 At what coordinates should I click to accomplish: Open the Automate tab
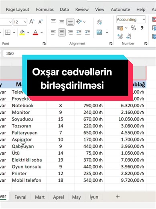pyautogui.click(x=120, y=10)
